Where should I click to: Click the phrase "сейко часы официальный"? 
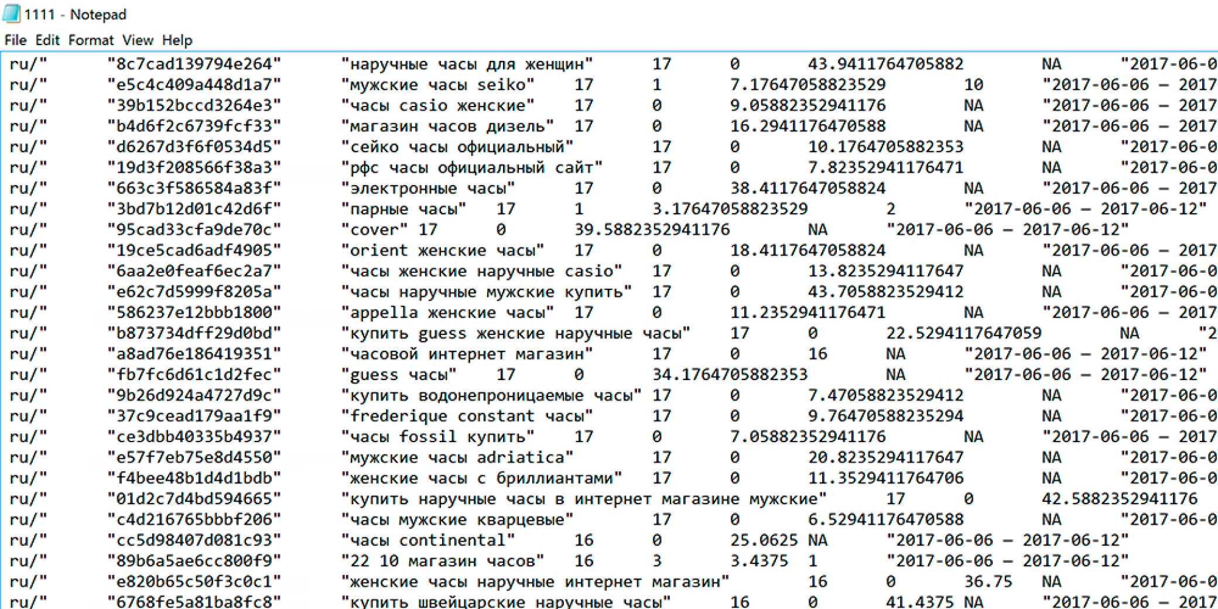[x=457, y=146]
